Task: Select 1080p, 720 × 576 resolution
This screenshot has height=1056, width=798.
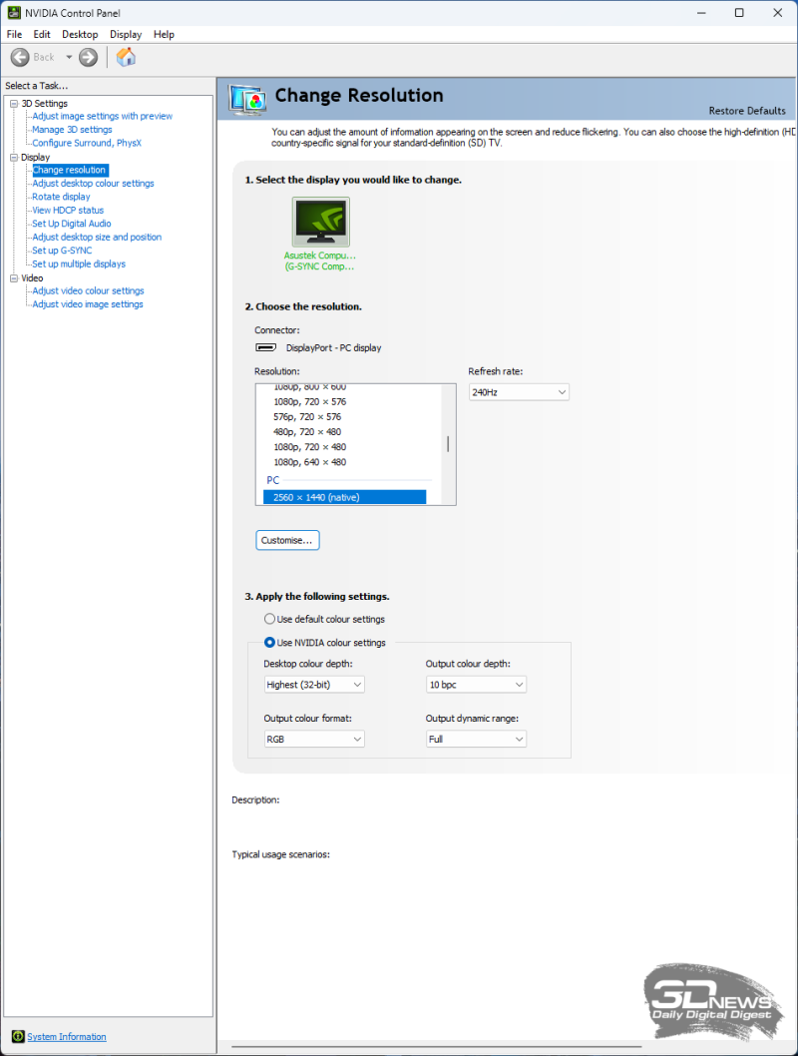Action: (309, 401)
